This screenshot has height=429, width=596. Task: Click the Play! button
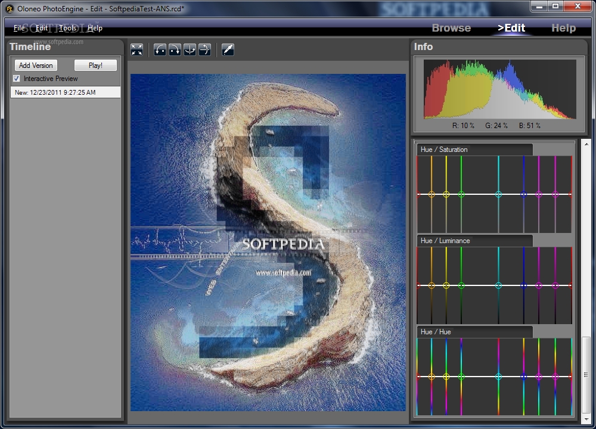(x=95, y=66)
